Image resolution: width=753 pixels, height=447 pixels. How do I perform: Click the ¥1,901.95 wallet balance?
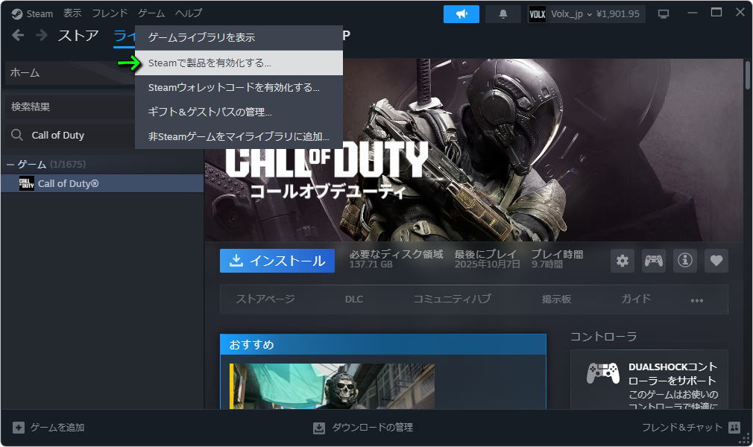pyautogui.click(x=618, y=14)
